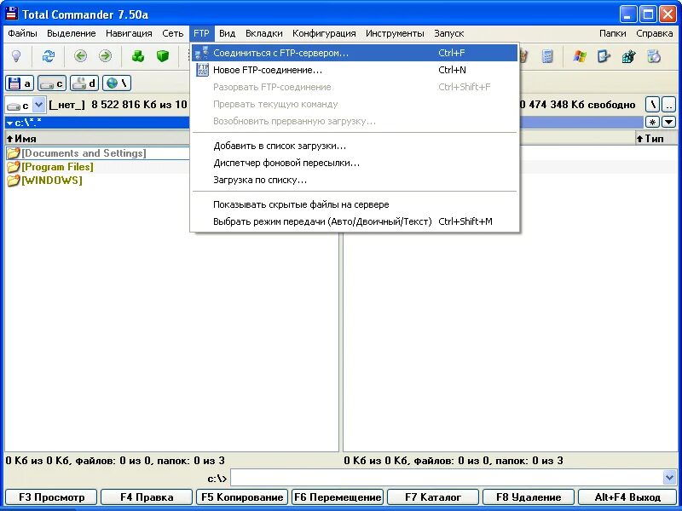
Task: Open the drive c selection dropdown
Action: pos(38,105)
